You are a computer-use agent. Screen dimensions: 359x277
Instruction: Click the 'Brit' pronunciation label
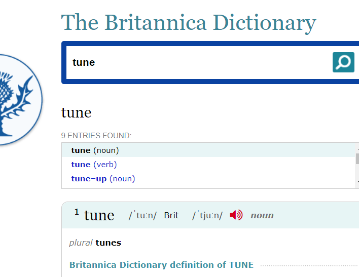[x=171, y=215]
